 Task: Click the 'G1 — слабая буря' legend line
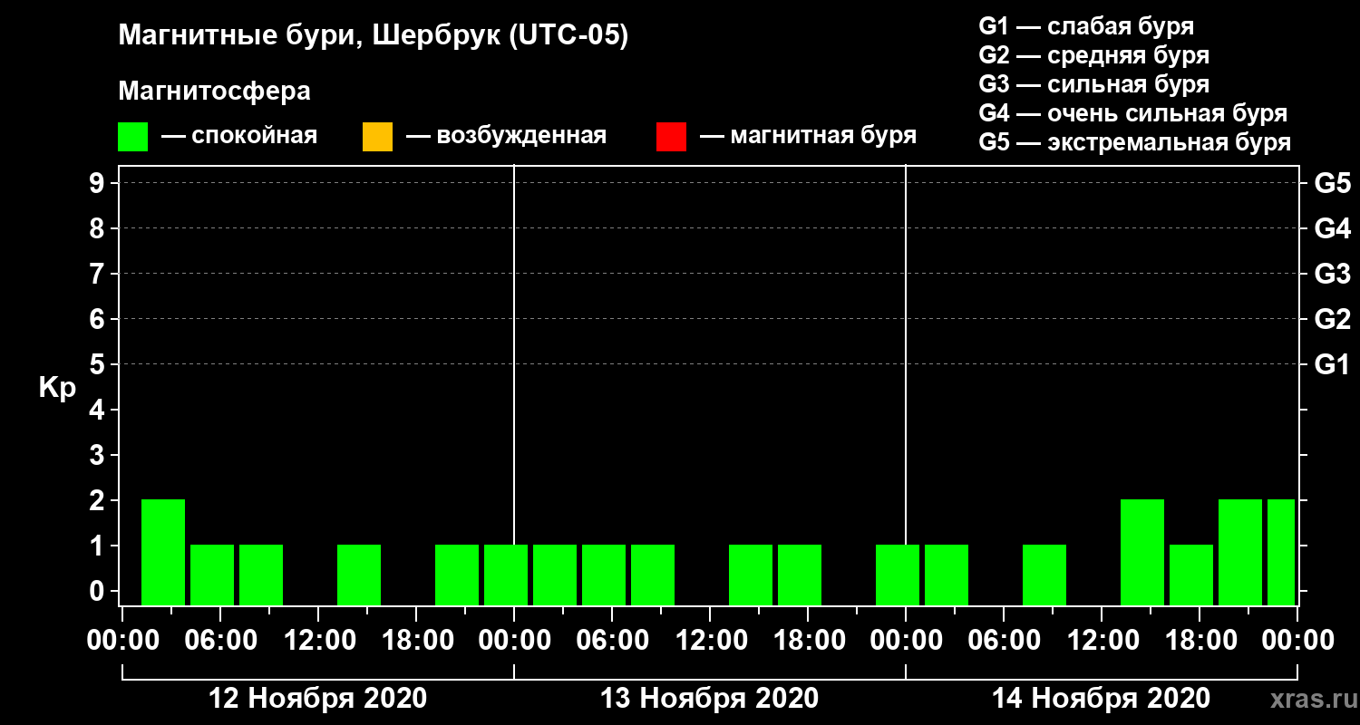tap(1086, 26)
